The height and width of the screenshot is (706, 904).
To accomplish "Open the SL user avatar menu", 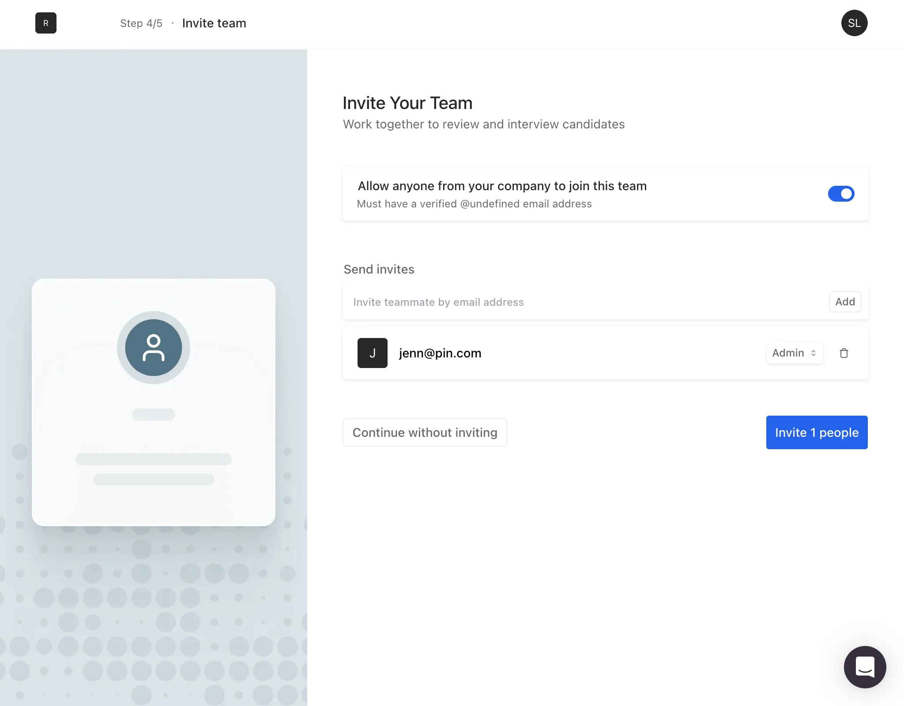I will 854,23.
